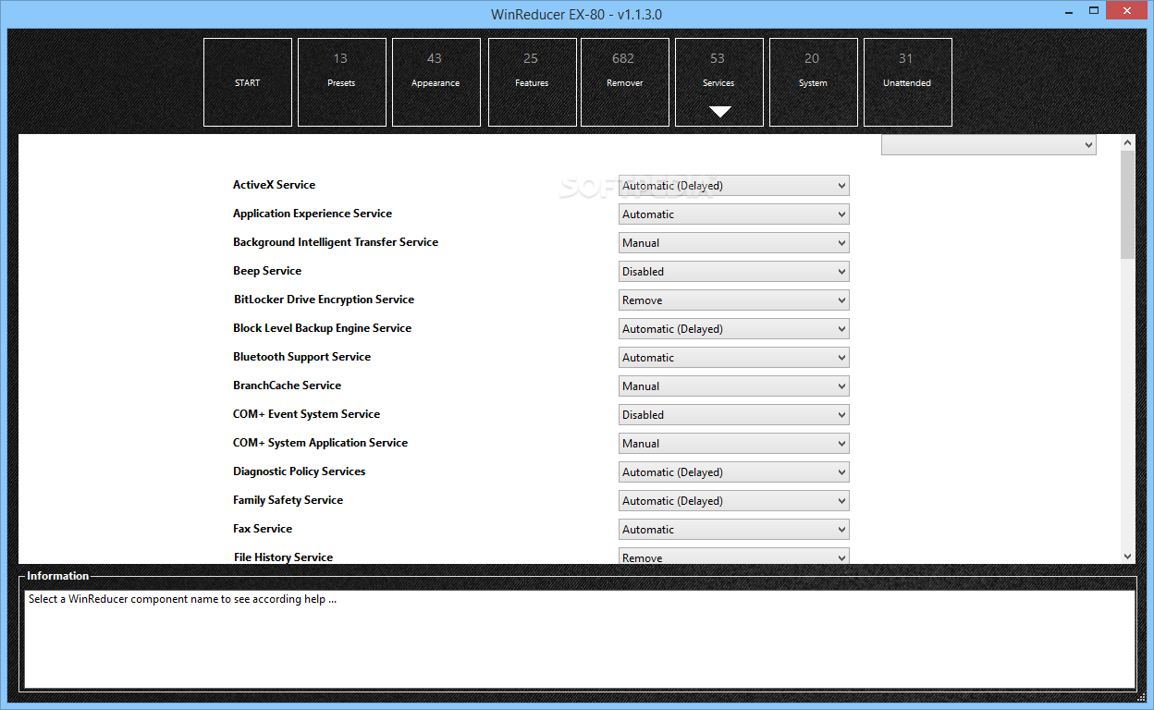Select the Family Safety Service label
Screen dimensions: 1154x710
pos(288,500)
